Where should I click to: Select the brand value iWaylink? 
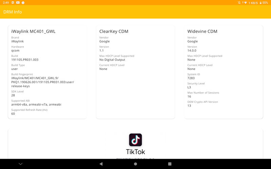pos(18,41)
